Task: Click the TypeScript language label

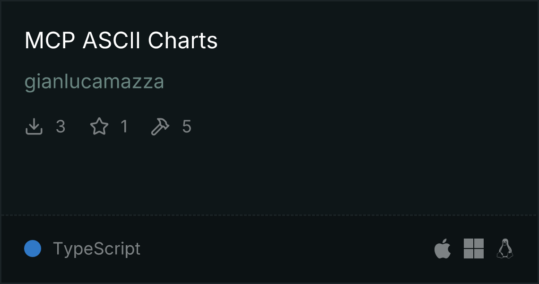Action: 96,248
